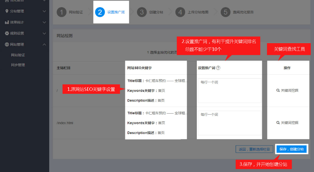Click step 2 circle for 设置推广词

(x=100, y=12)
